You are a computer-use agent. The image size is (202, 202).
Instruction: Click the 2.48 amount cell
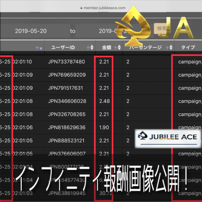point(105,101)
